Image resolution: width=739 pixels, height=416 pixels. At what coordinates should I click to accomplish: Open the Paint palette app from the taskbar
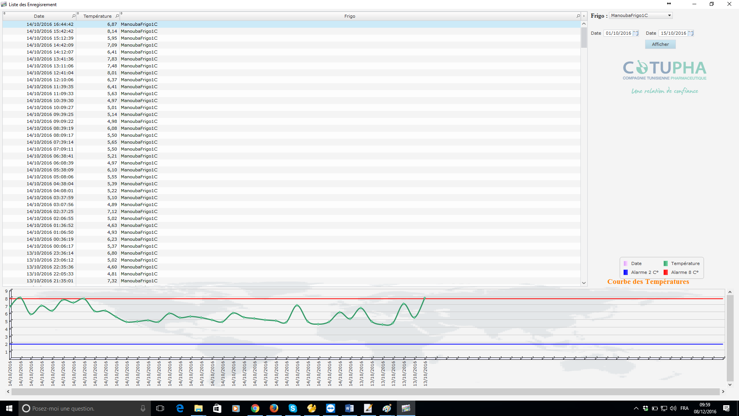point(387,408)
